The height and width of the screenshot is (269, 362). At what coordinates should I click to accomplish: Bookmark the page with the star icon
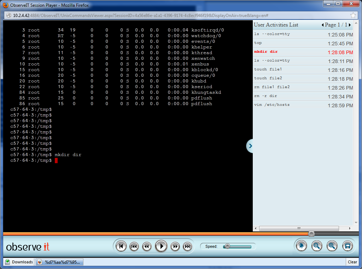pyautogui.click(x=353, y=15)
